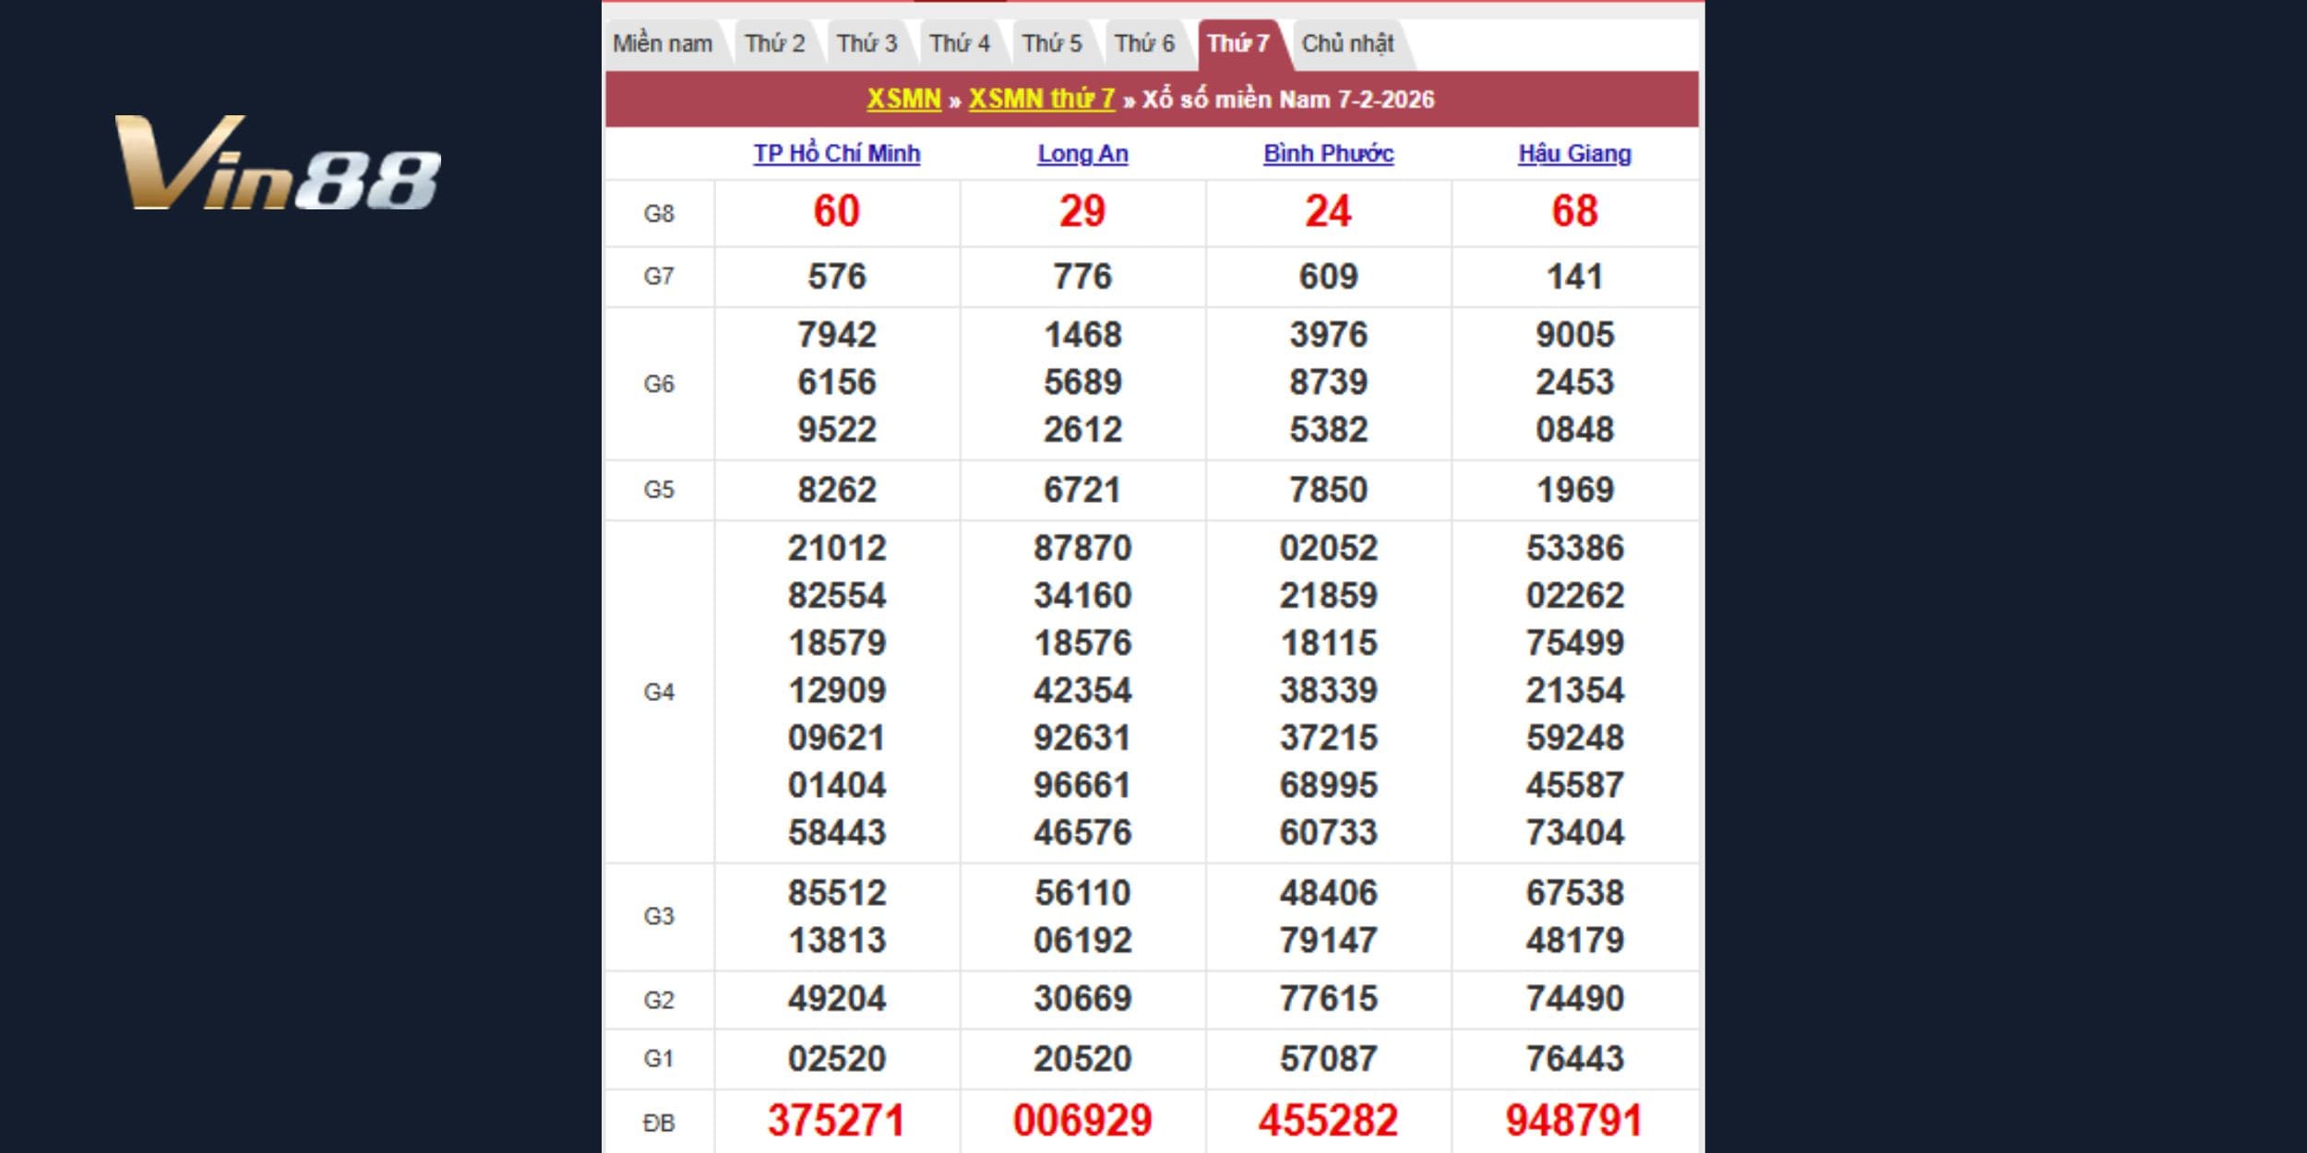Select the active Thứ 7 tab
This screenshot has width=2307, height=1153.
point(1237,43)
